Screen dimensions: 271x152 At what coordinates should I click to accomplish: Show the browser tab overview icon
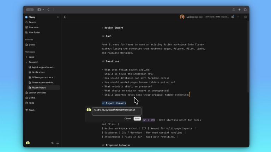(x=245, y=10)
